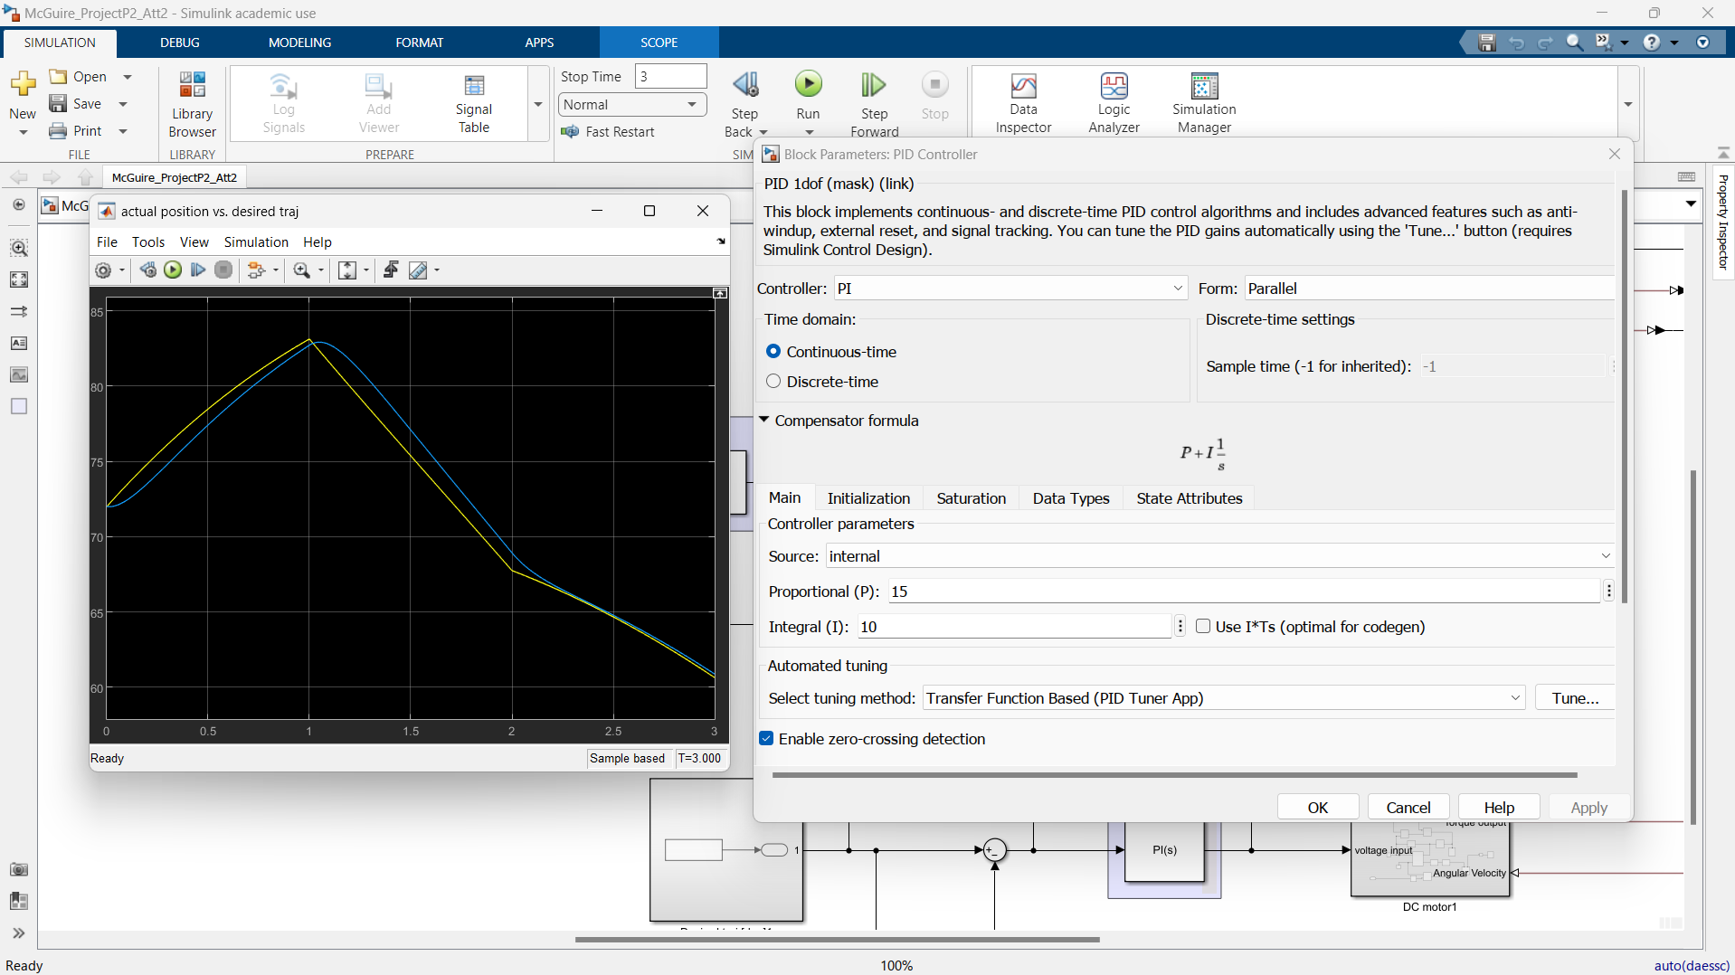Expand the ribbon gallery arrow right of Simulation Manager
1735x975 pixels.
click(1628, 104)
